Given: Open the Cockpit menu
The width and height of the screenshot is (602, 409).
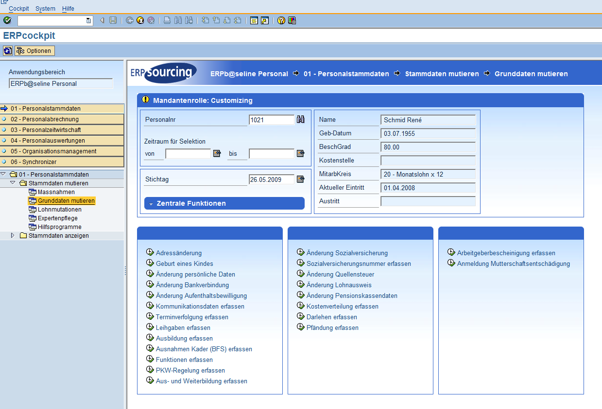Looking at the screenshot, I should 19,9.
